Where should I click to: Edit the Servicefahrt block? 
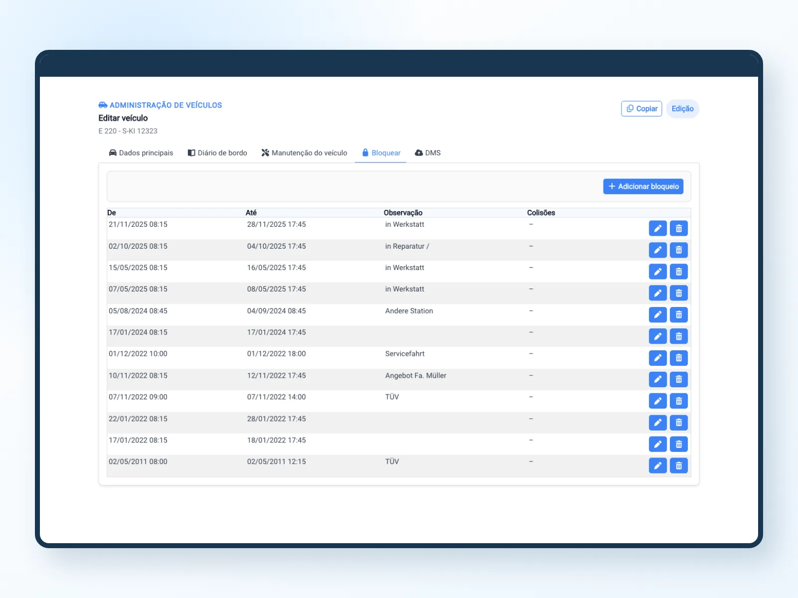point(658,358)
